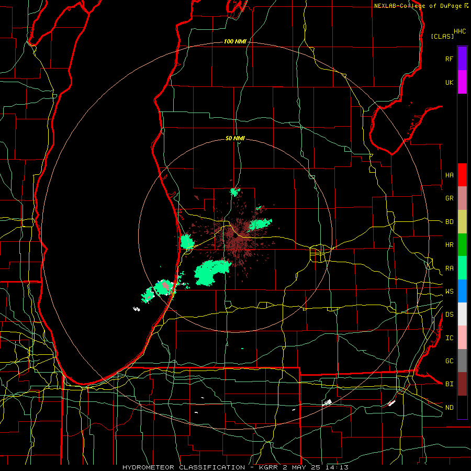Click the BD yellow legend swatch
The width and height of the screenshot is (471, 471).
[462, 222]
